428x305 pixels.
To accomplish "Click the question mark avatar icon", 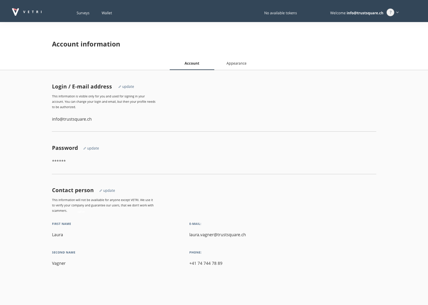I will click(390, 12).
